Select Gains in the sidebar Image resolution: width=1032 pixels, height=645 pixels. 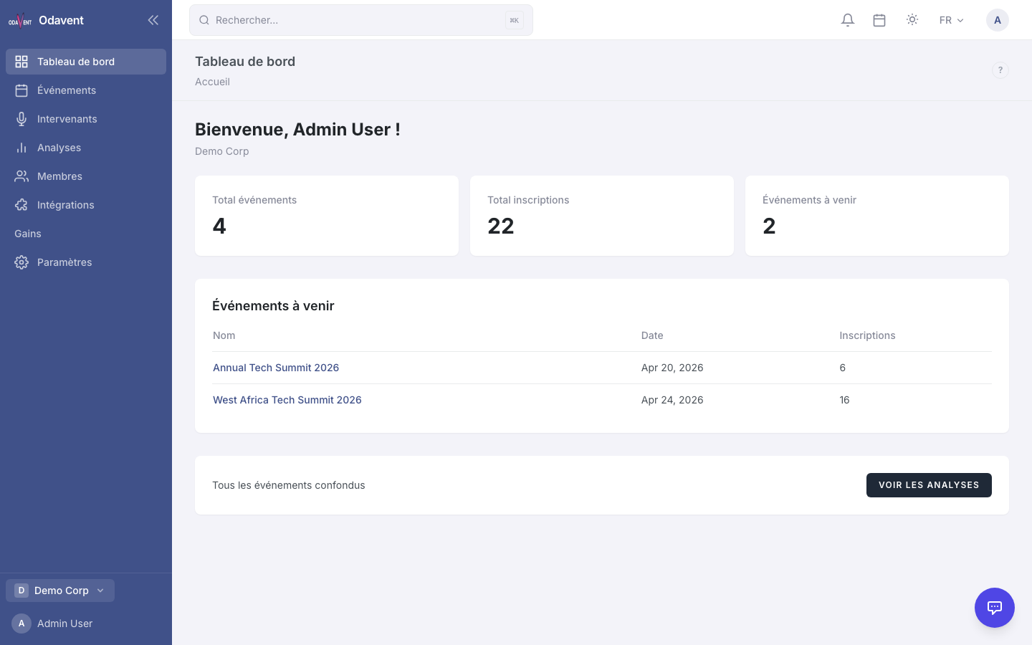coord(86,234)
